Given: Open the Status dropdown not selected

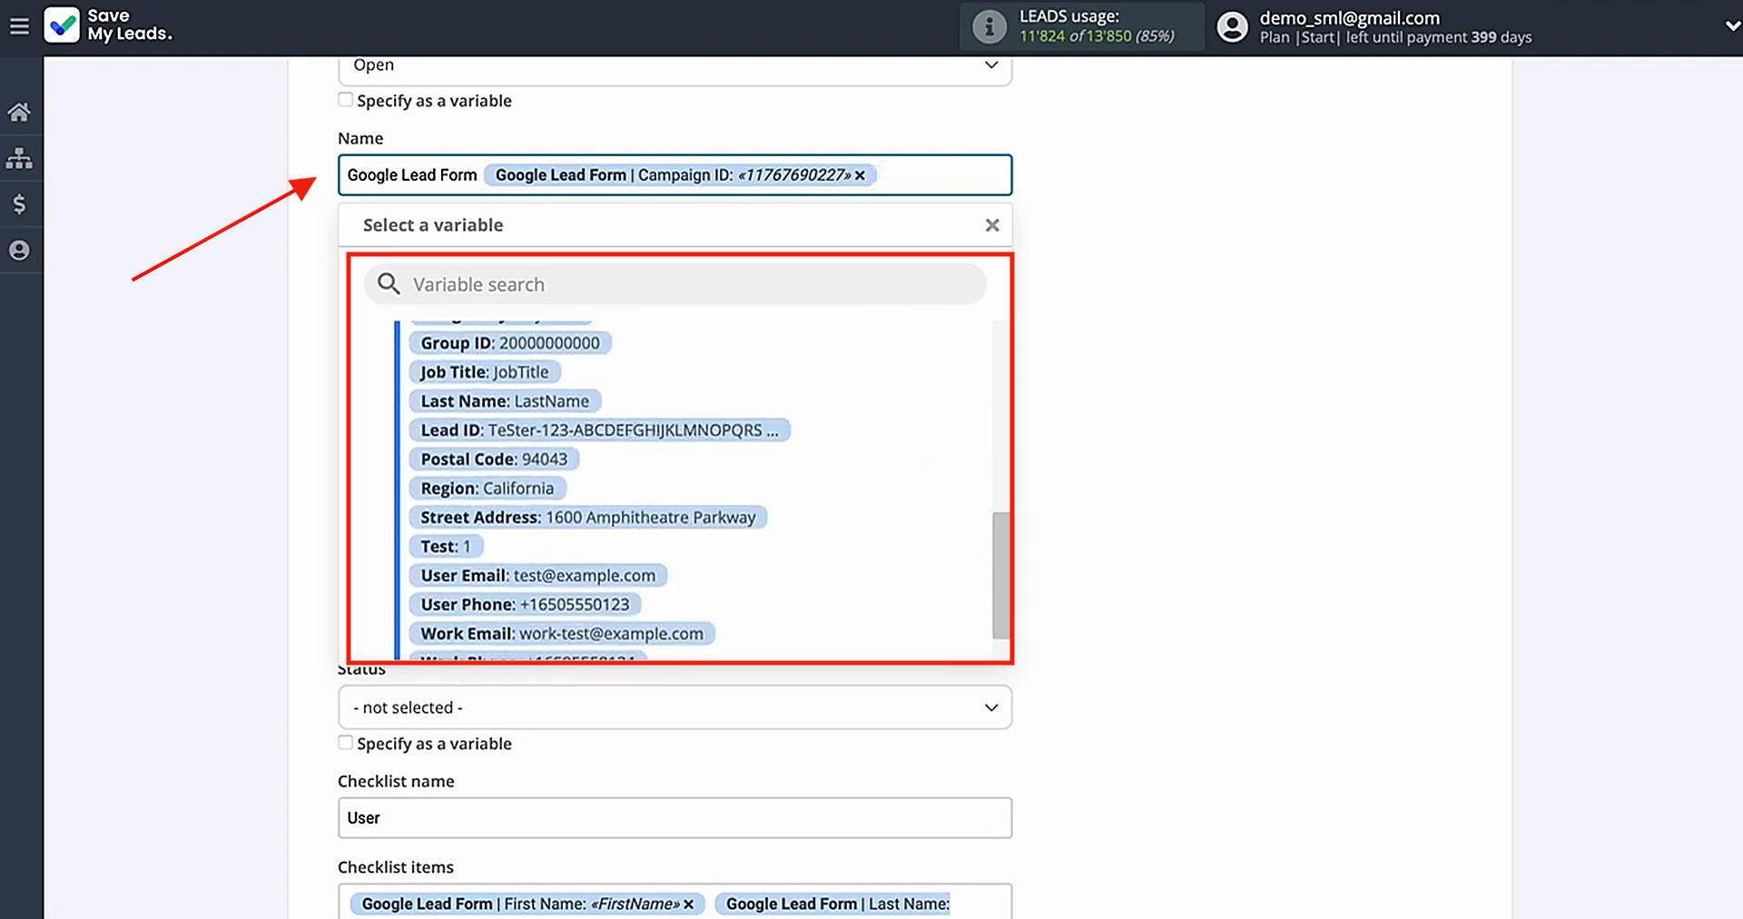Looking at the screenshot, I should [675, 707].
